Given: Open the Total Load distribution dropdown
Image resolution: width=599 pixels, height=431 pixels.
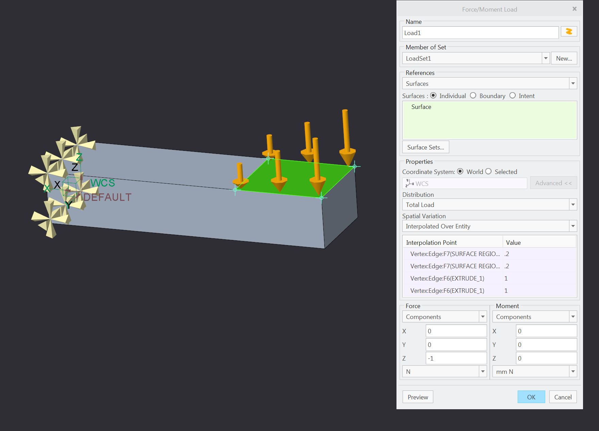Looking at the screenshot, I should [x=573, y=205].
